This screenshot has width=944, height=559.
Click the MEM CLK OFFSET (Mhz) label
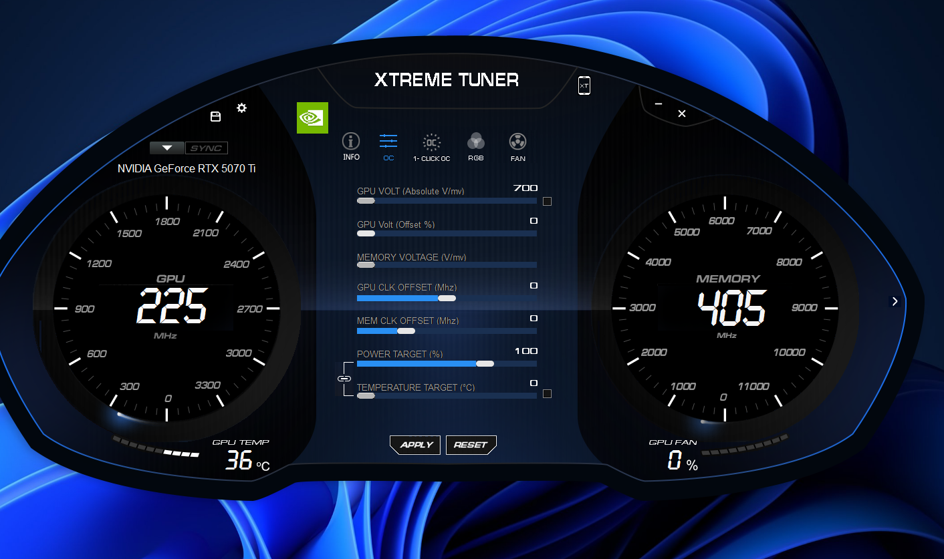408,321
